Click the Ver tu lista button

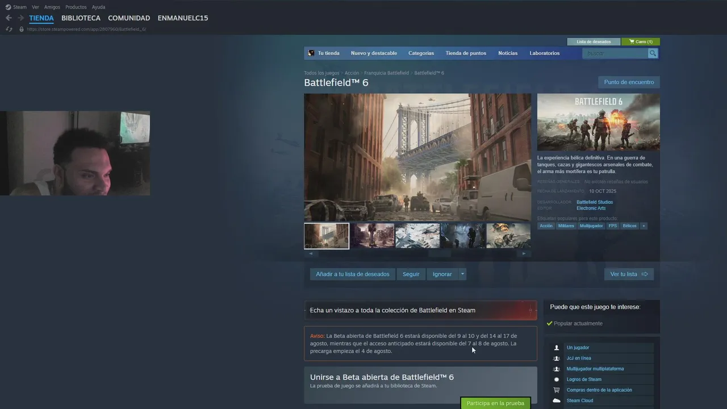coord(629,274)
